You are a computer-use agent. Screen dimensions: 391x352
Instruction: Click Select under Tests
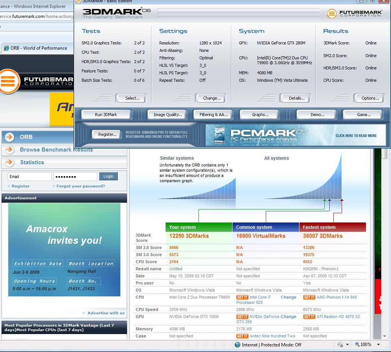(132, 98)
